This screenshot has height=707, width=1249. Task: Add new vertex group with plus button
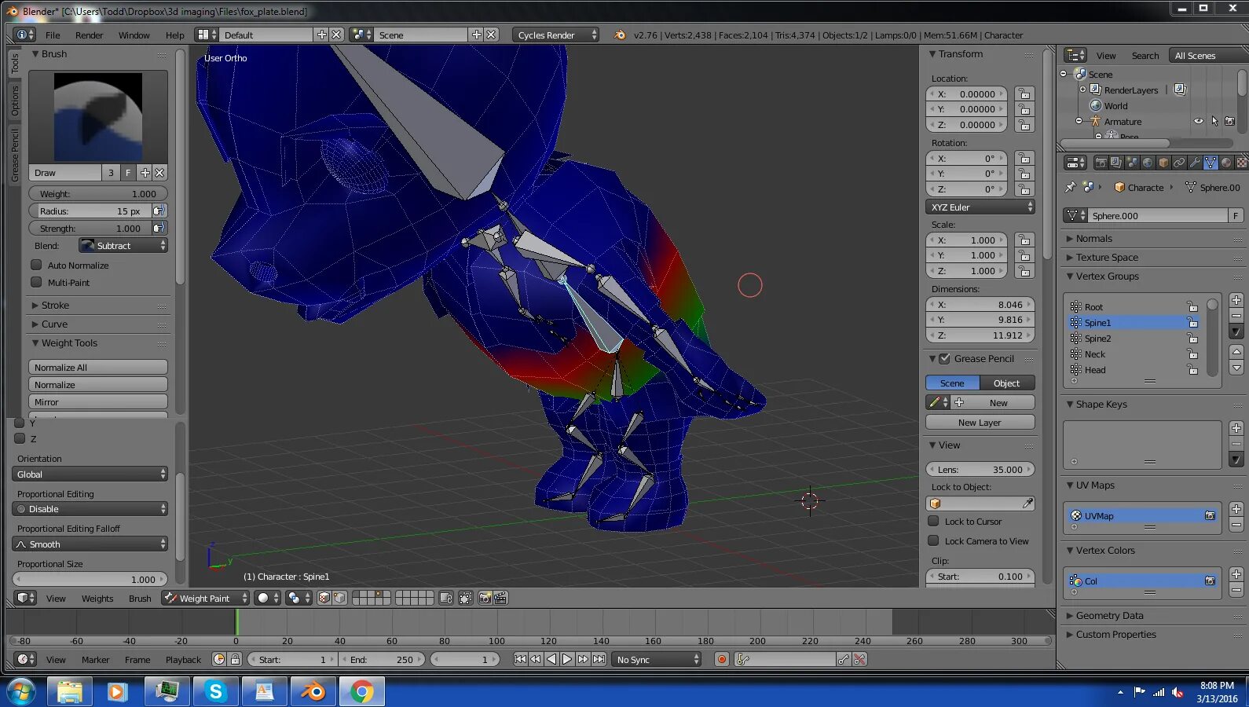coord(1236,300)
